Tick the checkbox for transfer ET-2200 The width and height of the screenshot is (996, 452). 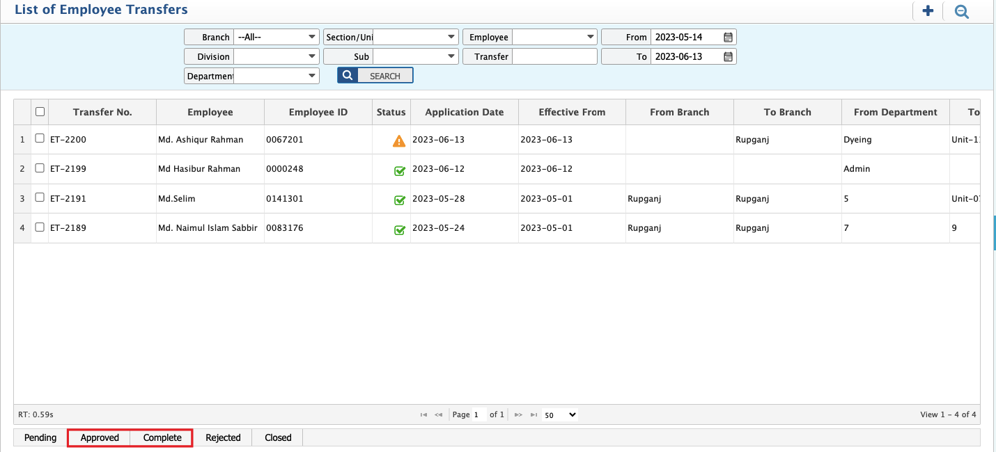pos(40,138)
